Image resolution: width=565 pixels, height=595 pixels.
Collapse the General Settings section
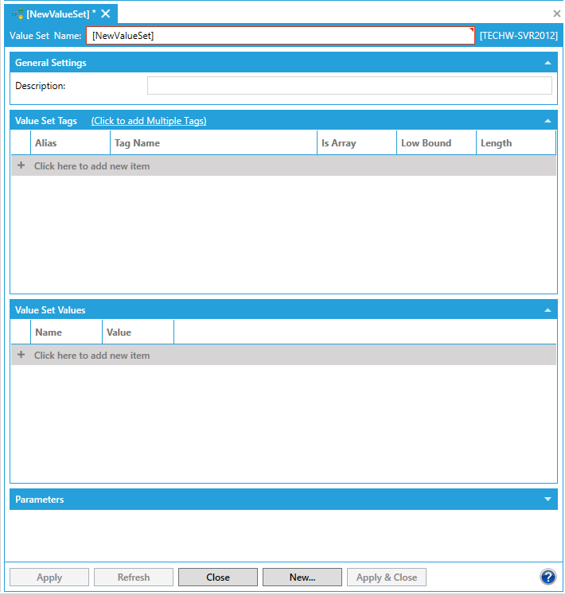pyautogui.click(x=547, y=63)
